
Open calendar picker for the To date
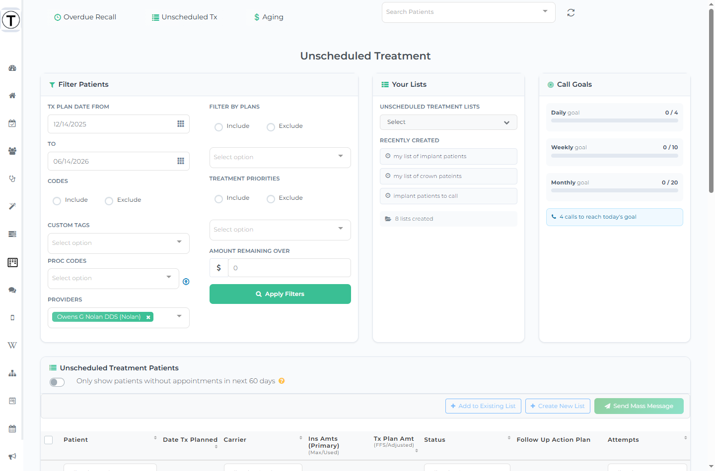tap(181, 161)
